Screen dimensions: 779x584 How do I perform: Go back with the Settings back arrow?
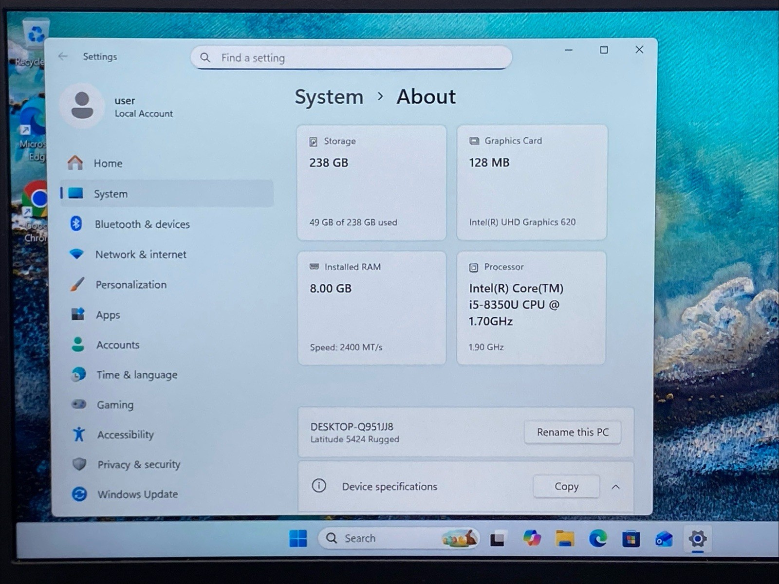(x=63, y=56)
